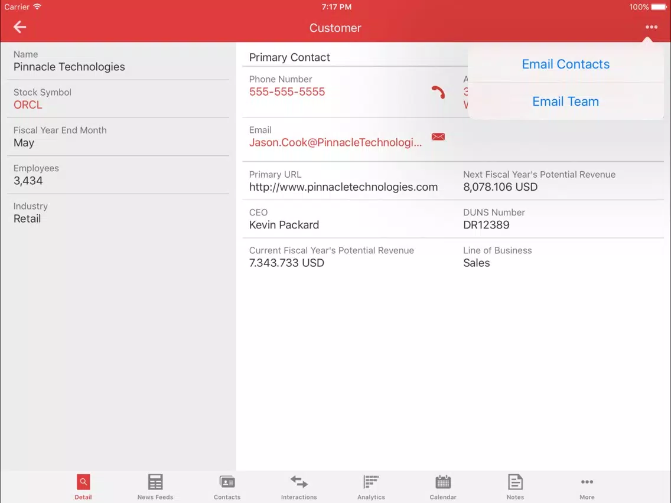The image size is (671, 503).
Task: Tap the Primary Contact section header
Action: [x=289, y=57]
